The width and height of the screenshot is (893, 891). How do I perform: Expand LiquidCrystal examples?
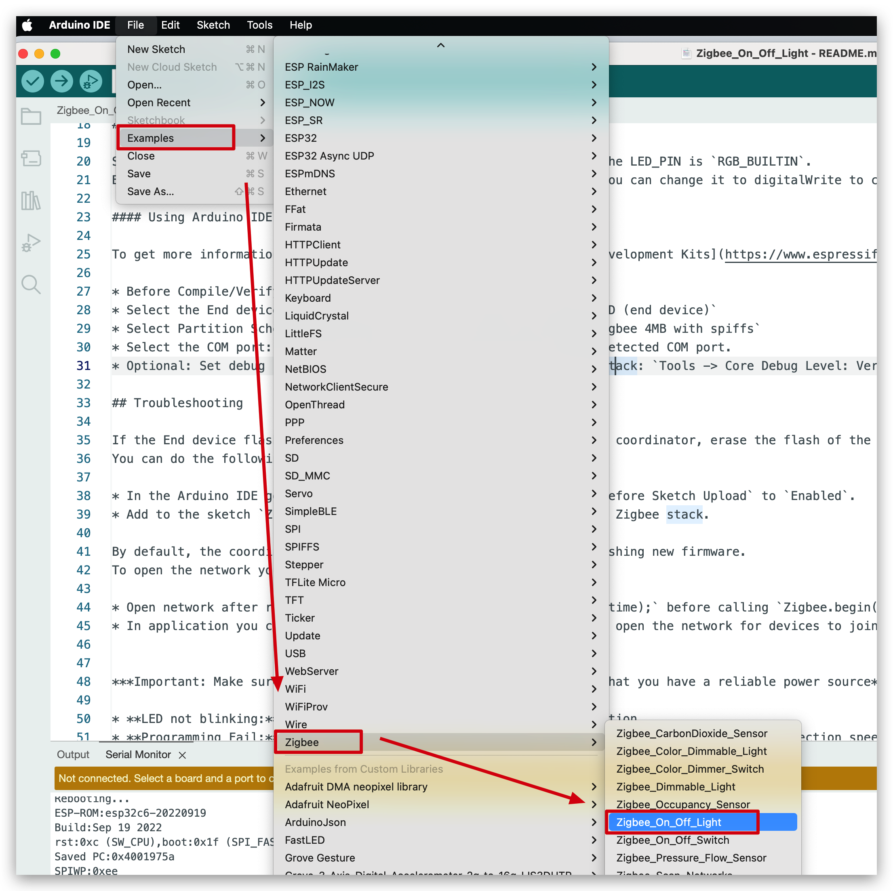click(440, 316)
